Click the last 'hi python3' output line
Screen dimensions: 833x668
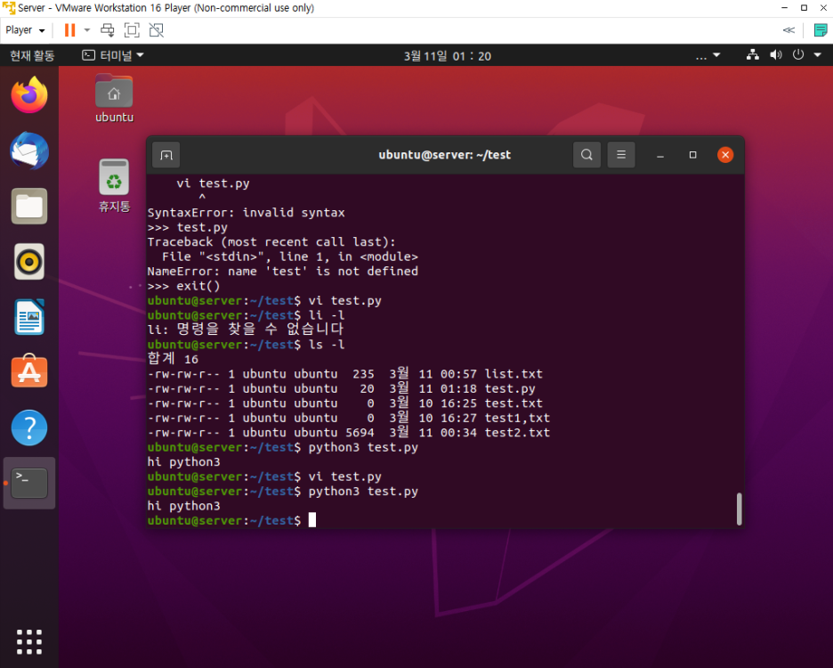coord(184,506)
